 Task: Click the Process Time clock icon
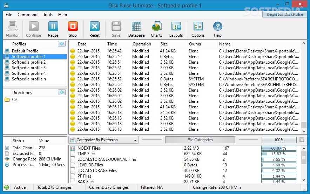tap(7, 165)
